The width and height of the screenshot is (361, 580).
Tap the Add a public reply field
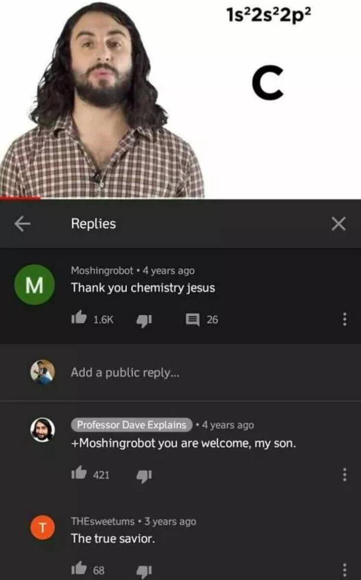coord(120,372)
